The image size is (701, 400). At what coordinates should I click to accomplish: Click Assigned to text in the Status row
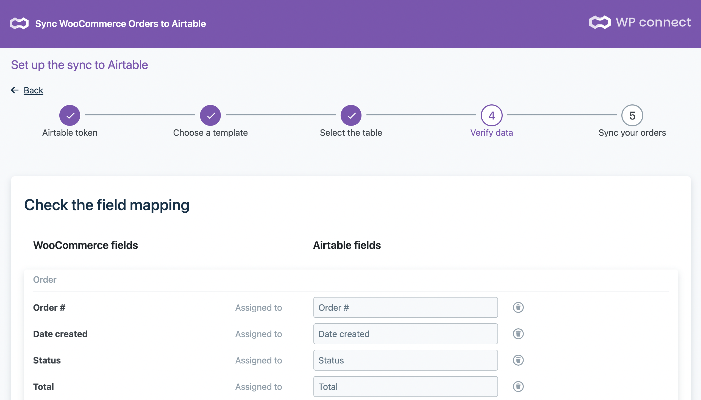[x=258, y=360]
